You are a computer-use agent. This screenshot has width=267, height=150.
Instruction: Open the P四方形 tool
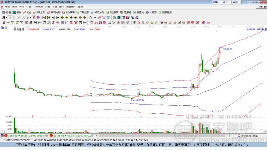click(x=39, y=12)
